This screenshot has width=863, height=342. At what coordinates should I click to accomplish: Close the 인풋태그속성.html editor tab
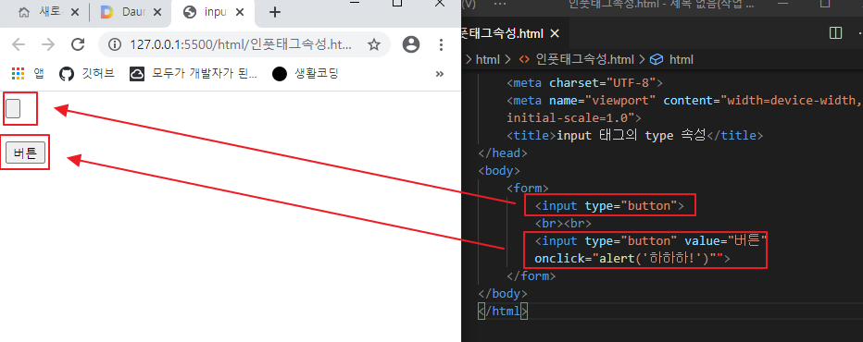[555, 34]
